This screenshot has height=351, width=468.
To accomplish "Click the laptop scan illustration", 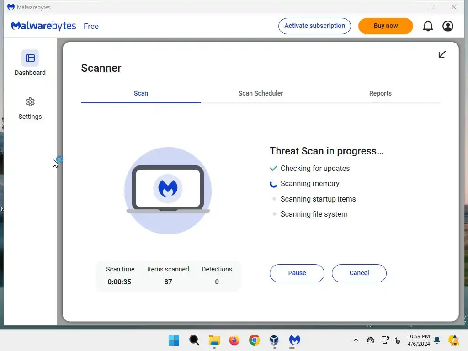I will tap(168, 191).
